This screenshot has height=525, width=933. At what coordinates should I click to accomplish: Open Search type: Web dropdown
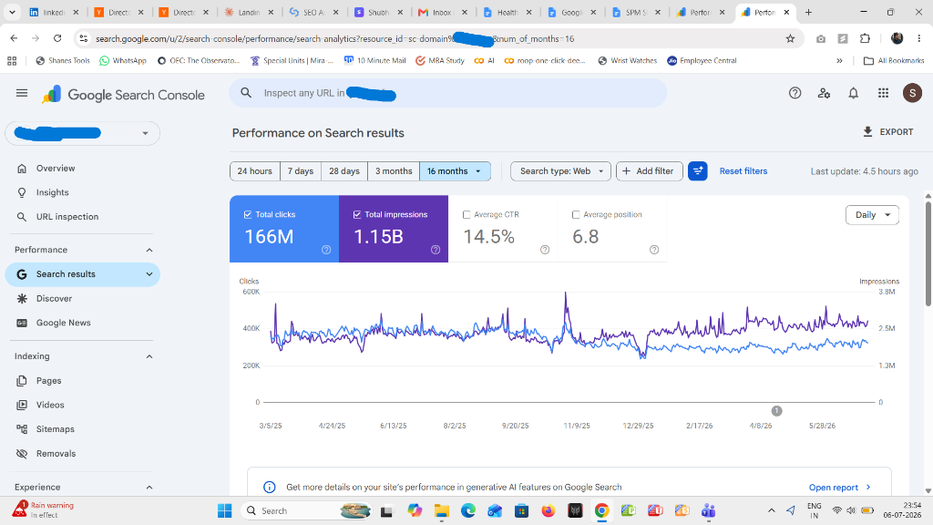pyautogui.click(x=560, y=170)
